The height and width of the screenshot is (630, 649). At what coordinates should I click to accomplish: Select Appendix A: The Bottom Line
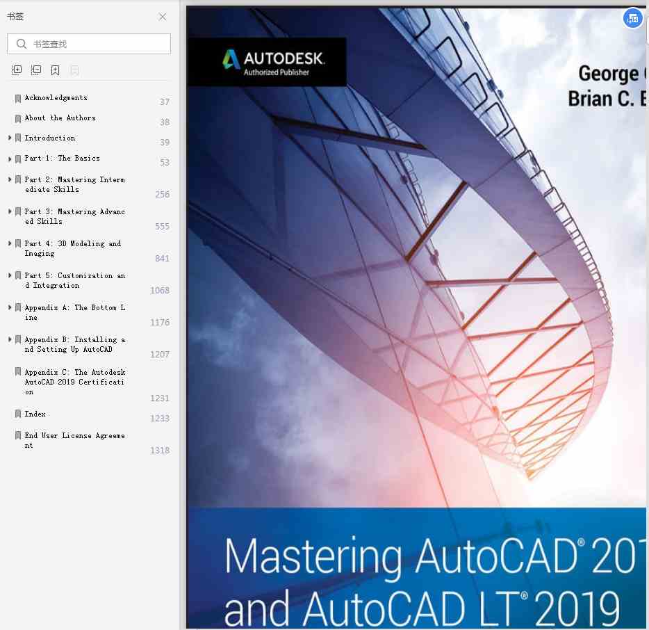74,312
